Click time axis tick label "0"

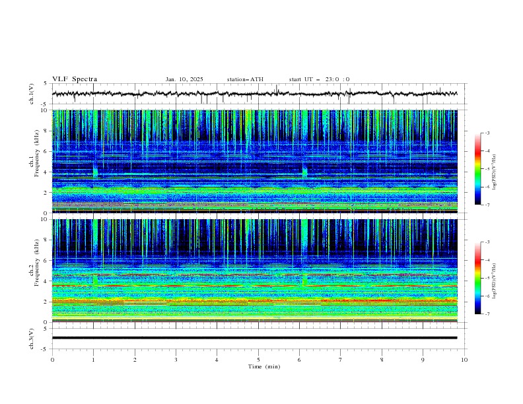[x=52, y=360]
